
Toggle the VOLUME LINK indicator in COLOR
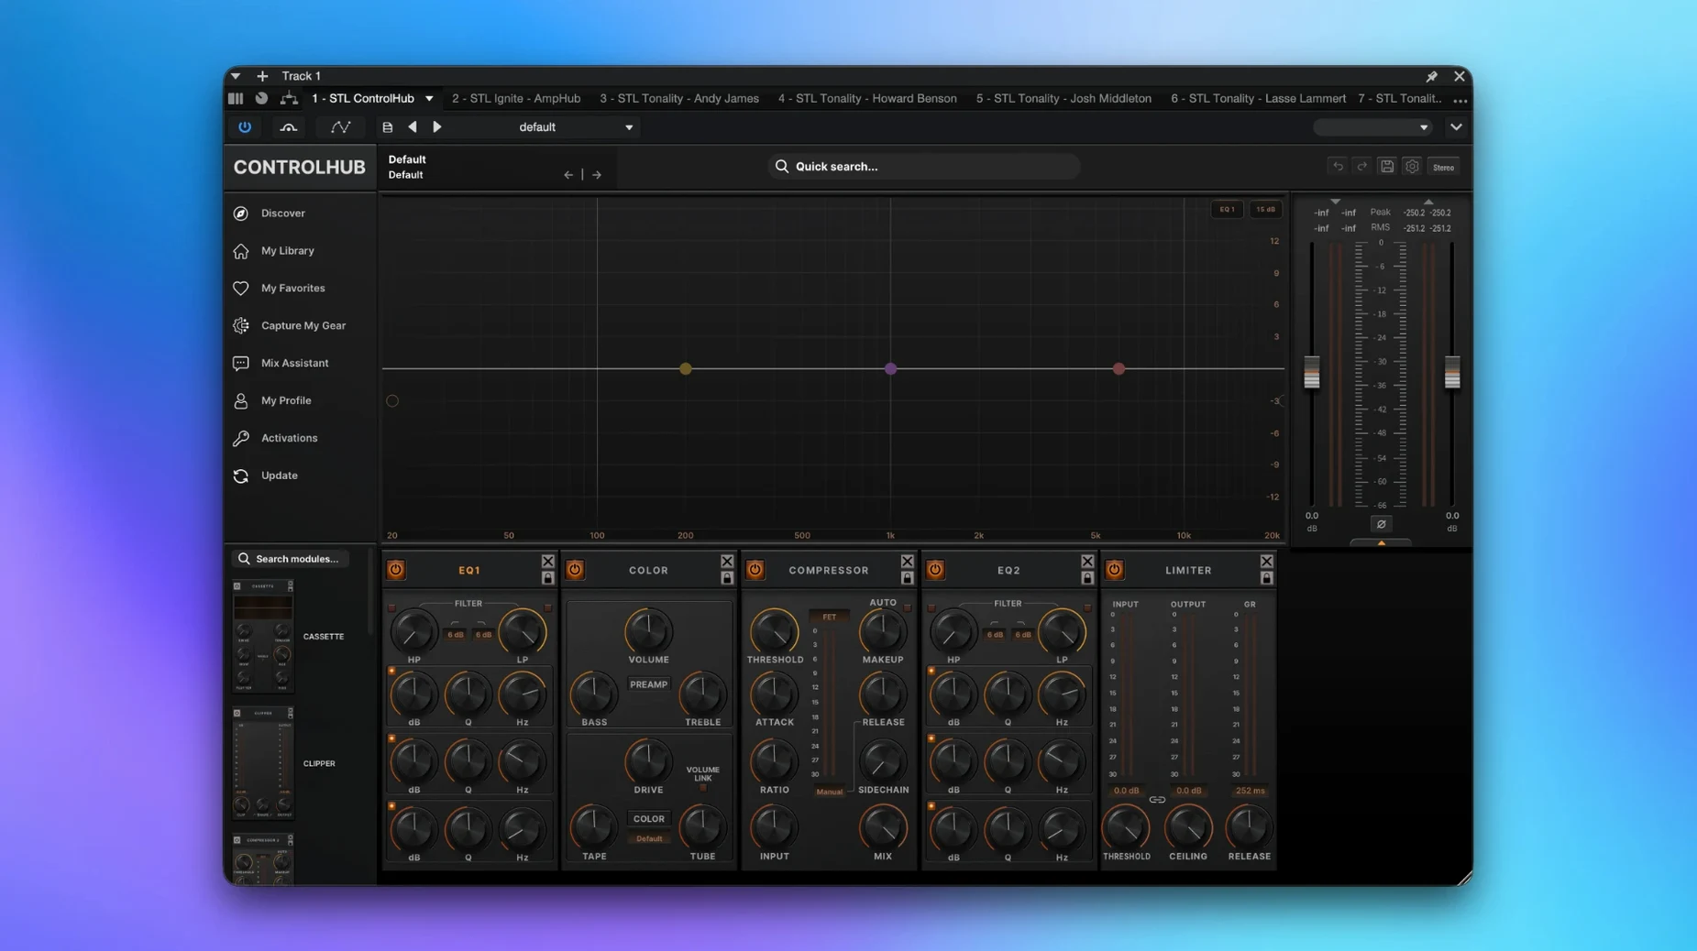(x=703, y=787)
